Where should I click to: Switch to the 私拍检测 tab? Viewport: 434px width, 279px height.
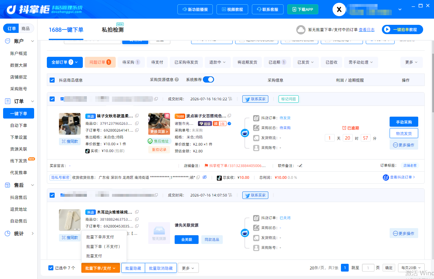(x=113, y=30)
